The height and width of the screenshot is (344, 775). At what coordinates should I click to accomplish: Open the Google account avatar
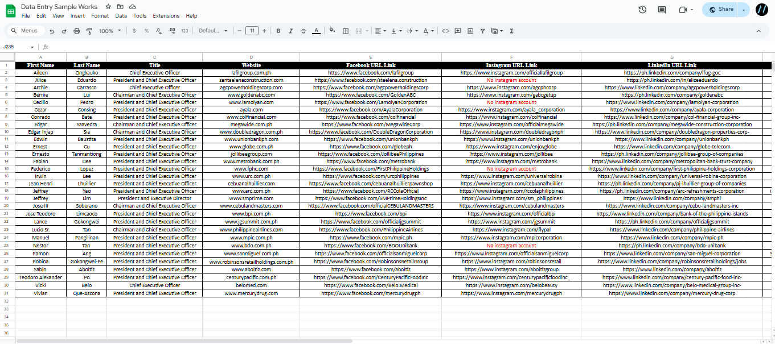point(762,9)
